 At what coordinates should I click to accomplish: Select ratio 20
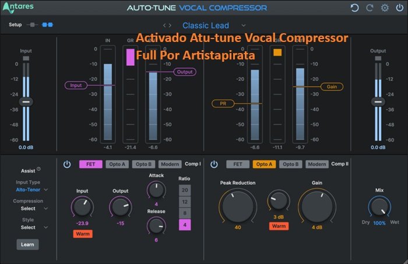(185, 190)
